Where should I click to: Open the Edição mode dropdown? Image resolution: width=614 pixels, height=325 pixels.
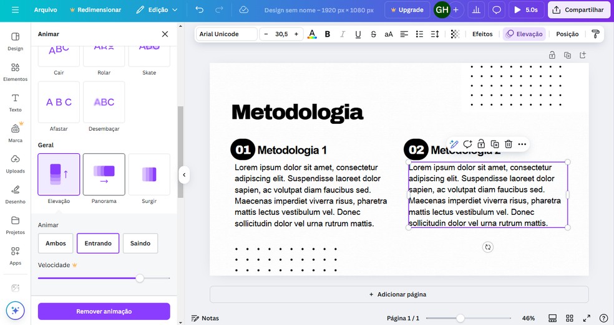point(157,10)
